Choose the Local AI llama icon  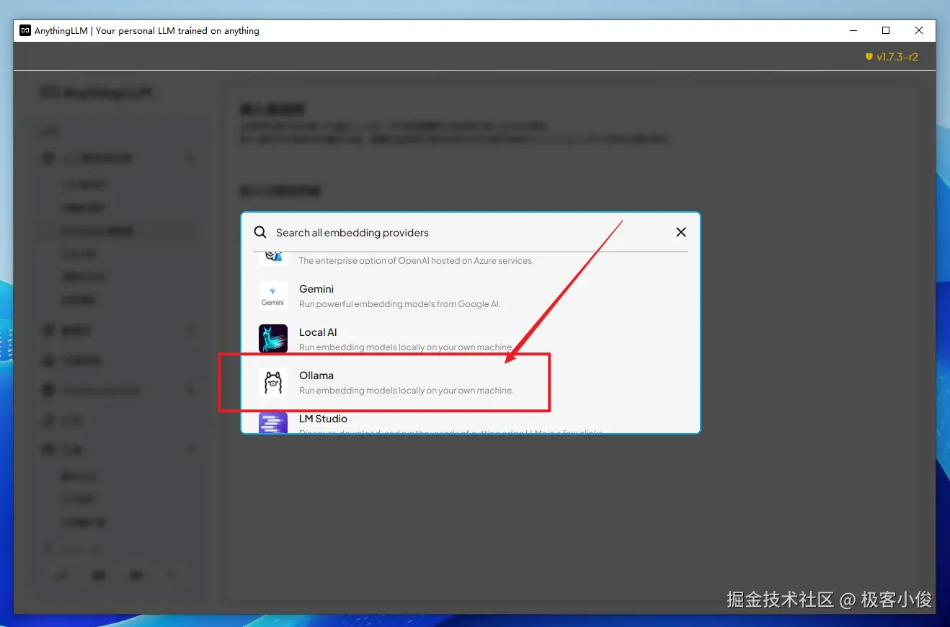(x=272, y=339)
